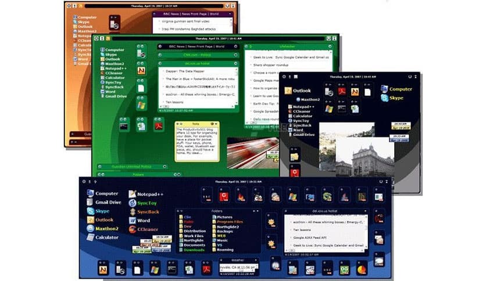Open SyncToy on the green desktop
Image resolution: width=486 pixels, height=281 pixels.
point(110,82)
